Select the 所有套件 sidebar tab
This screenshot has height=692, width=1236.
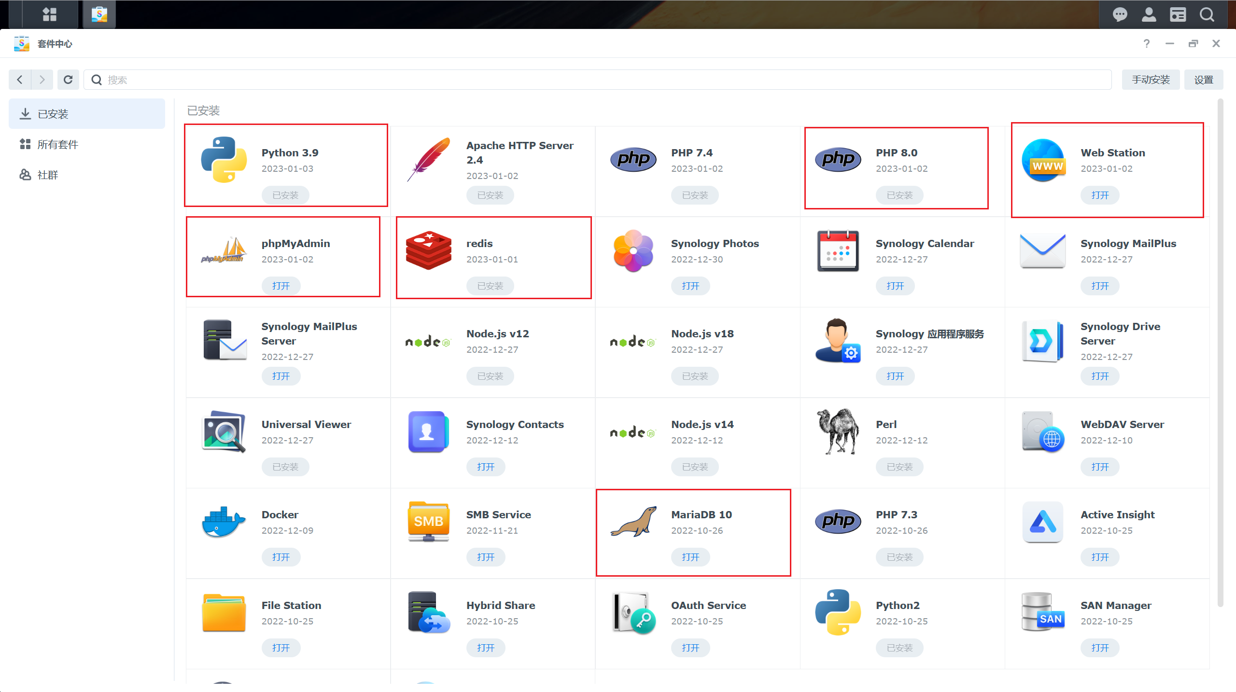[x=87, y=144]
